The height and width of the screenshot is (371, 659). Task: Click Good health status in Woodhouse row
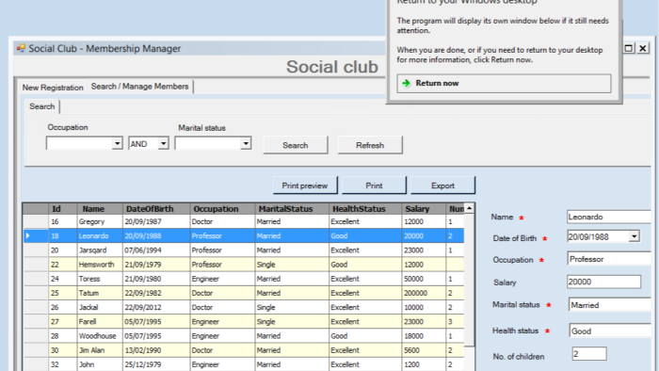click(x=365, y=336)
